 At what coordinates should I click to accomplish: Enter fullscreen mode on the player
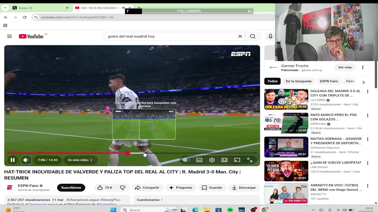pos(250,160)
